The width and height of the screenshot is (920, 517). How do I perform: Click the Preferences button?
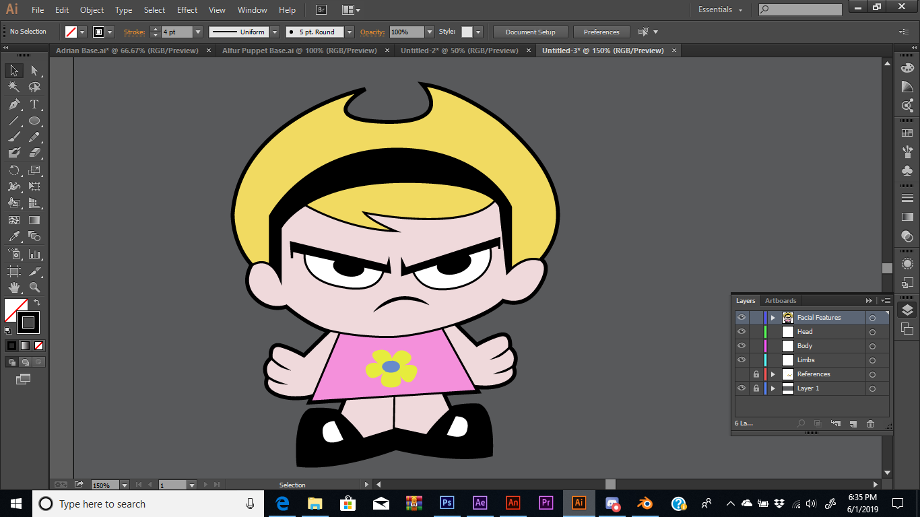tap(601, 32)
